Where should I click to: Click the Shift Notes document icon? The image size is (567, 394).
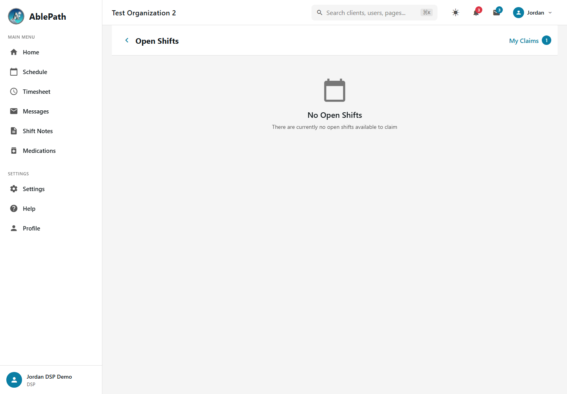tap(14, 131)
